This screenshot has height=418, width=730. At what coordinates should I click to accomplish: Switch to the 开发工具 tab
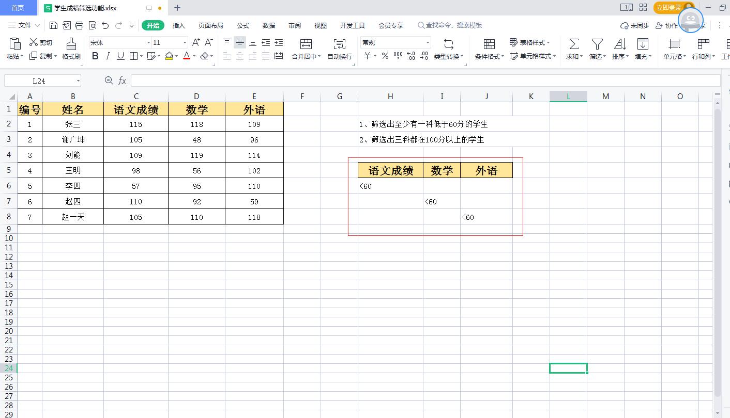pyautogui.click(x=353, y=25)
